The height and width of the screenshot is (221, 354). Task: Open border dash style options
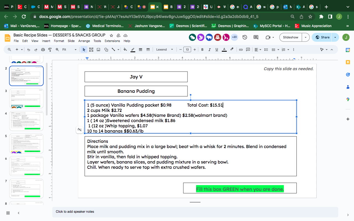[x=148, y=49]
